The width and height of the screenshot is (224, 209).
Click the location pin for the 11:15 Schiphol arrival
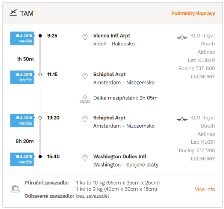85,76
